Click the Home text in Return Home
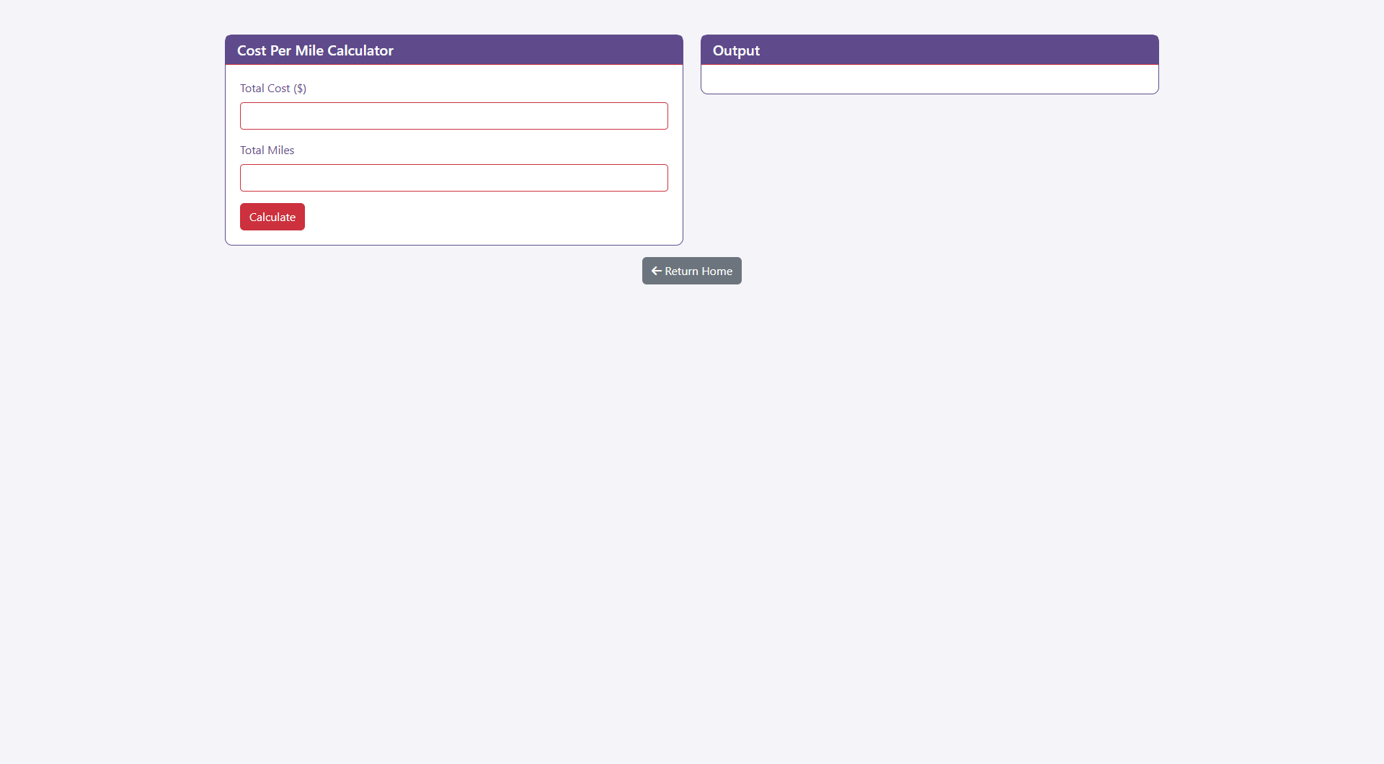1384x764 pixels. [x=717, y=271]
